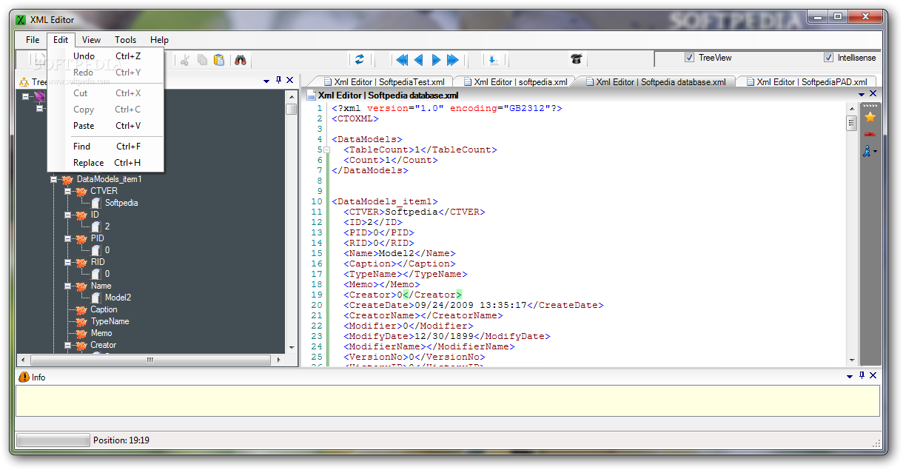
Task: Click the refresh arrows toolbar icon
Action: [360, 59]
